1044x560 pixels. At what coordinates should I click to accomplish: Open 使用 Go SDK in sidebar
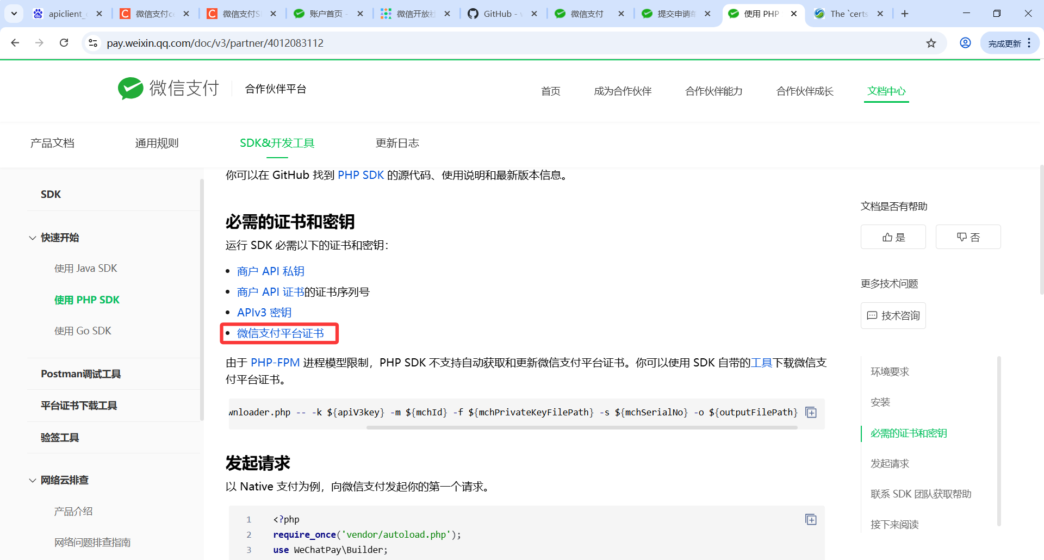[x=83, y=331]
